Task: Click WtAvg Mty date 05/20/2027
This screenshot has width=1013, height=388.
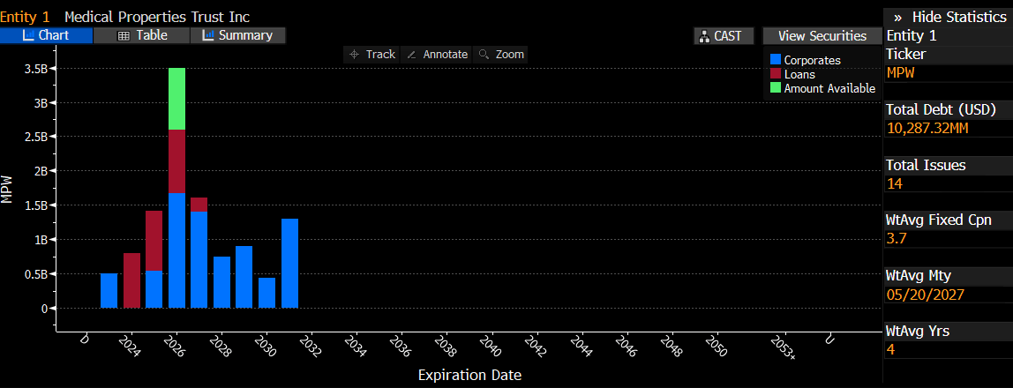Action: (926, 295)
